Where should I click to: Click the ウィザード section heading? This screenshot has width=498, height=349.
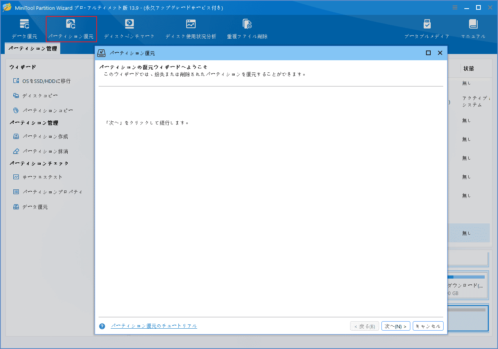pos(23,67)
